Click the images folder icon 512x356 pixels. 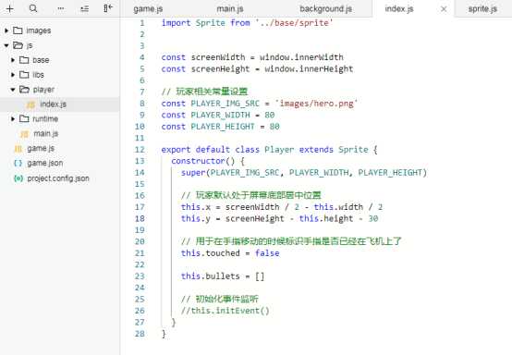coord(18,31)
